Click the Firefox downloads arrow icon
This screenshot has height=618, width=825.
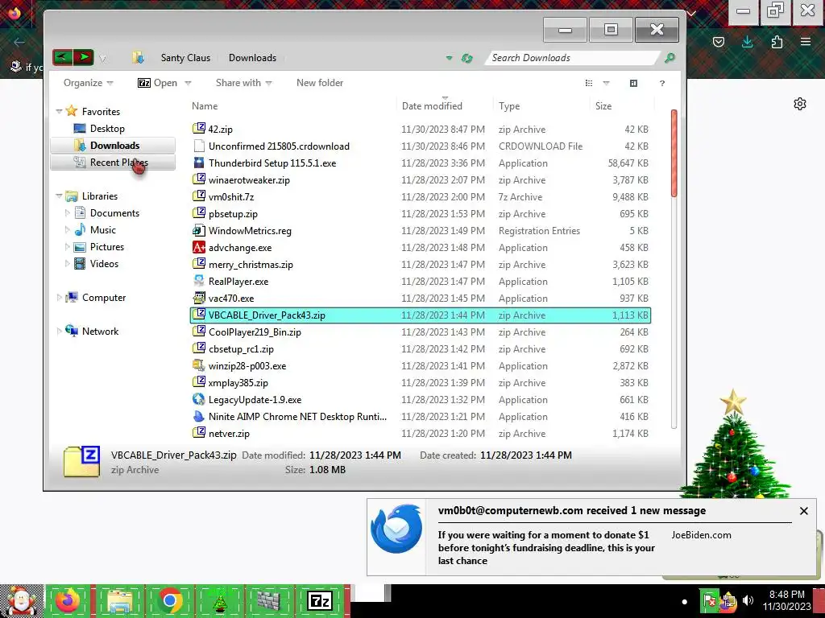click(x=747, y=42)
